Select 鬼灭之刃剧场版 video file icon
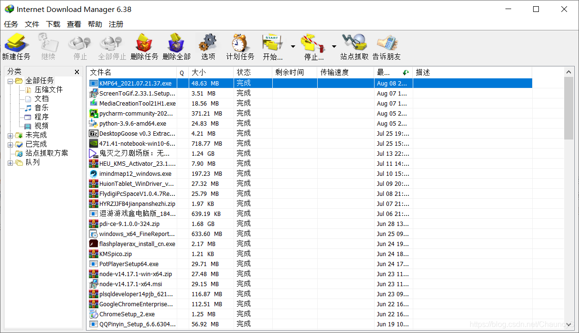 pos(93,153)
